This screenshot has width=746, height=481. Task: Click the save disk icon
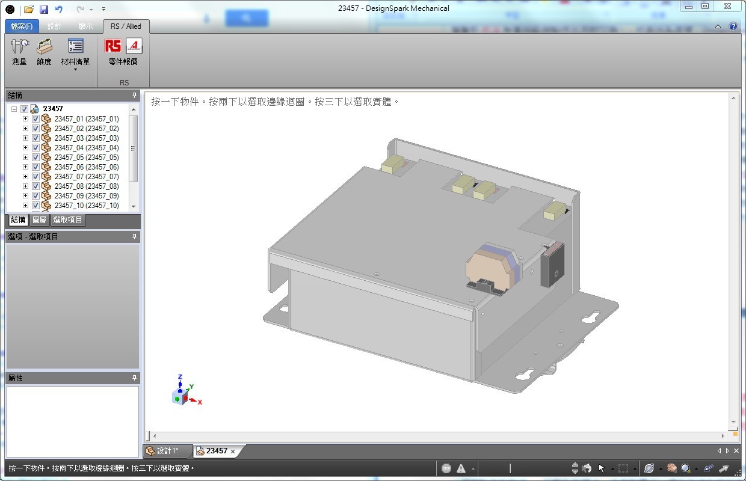(x=44, y=9)
